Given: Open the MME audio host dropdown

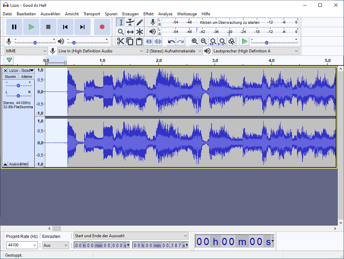Looking at the screenshot, I should [x=26, y=51].
